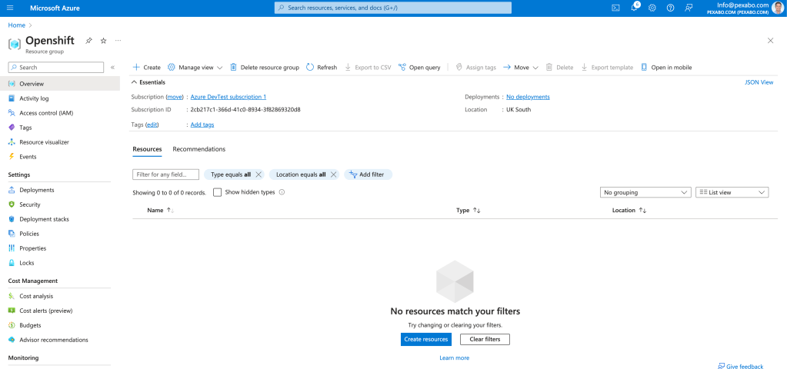Click the subscription move link

(174, 97)
